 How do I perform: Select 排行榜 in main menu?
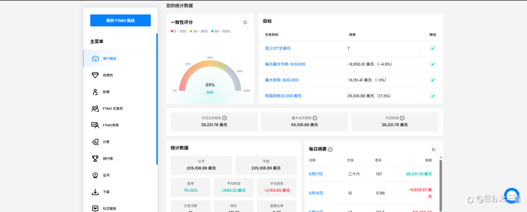tap(108, 158)
